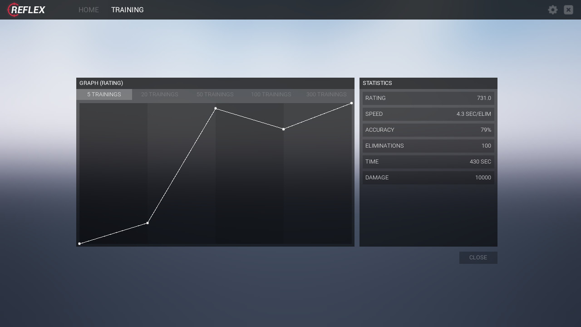The image size is (581, 327).
Task: Click the final rating point on the graph line
Action: tap(351, 103)
